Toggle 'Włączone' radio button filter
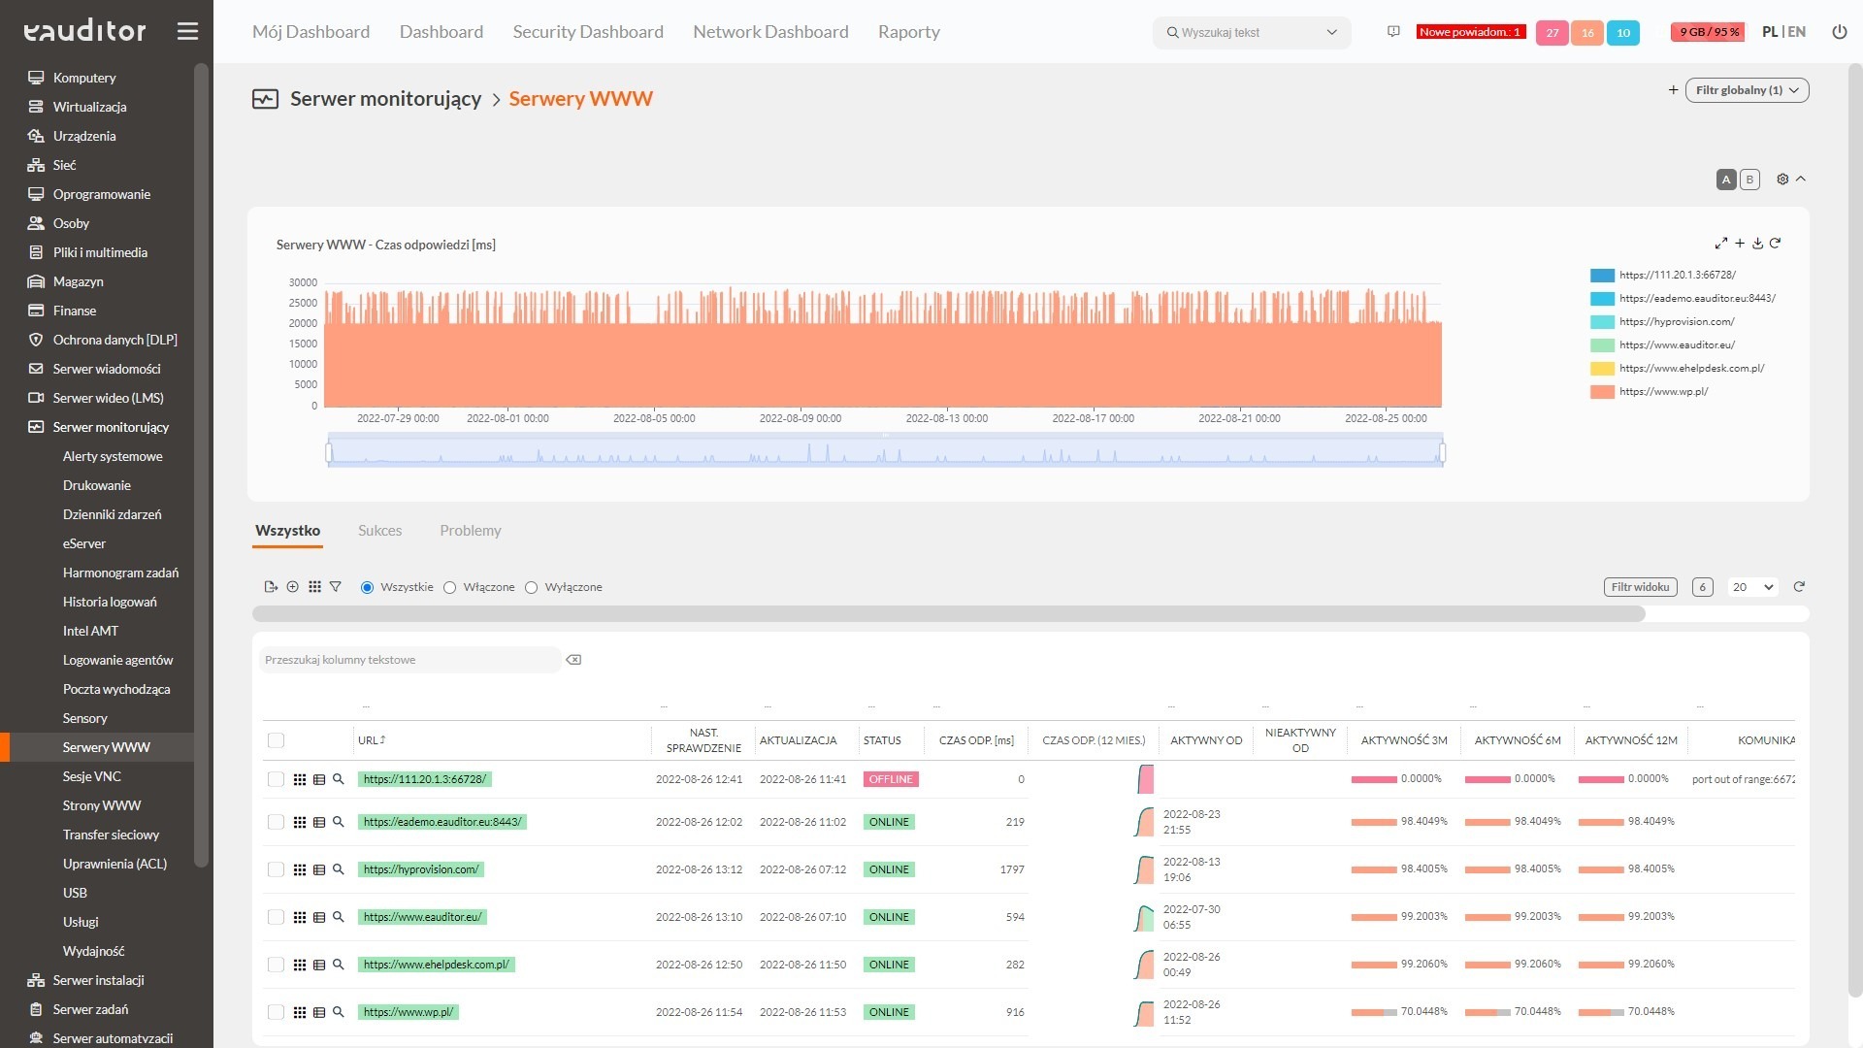Viewport: 1863px width, 1048px height. pos(450,587)
